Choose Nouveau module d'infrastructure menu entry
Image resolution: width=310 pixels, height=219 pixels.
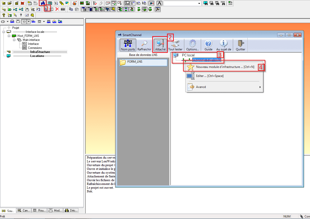225,67
